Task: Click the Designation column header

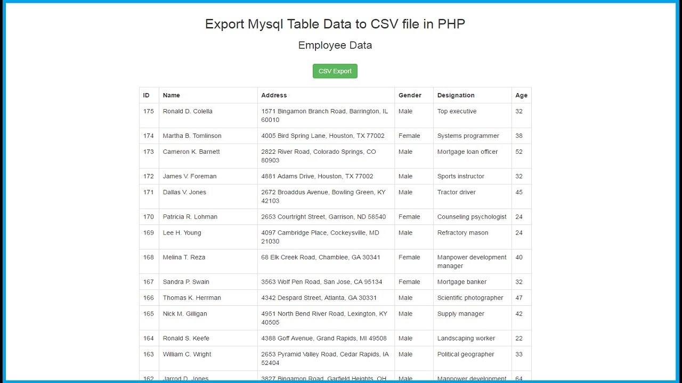Action: click(x=456, y=95)
